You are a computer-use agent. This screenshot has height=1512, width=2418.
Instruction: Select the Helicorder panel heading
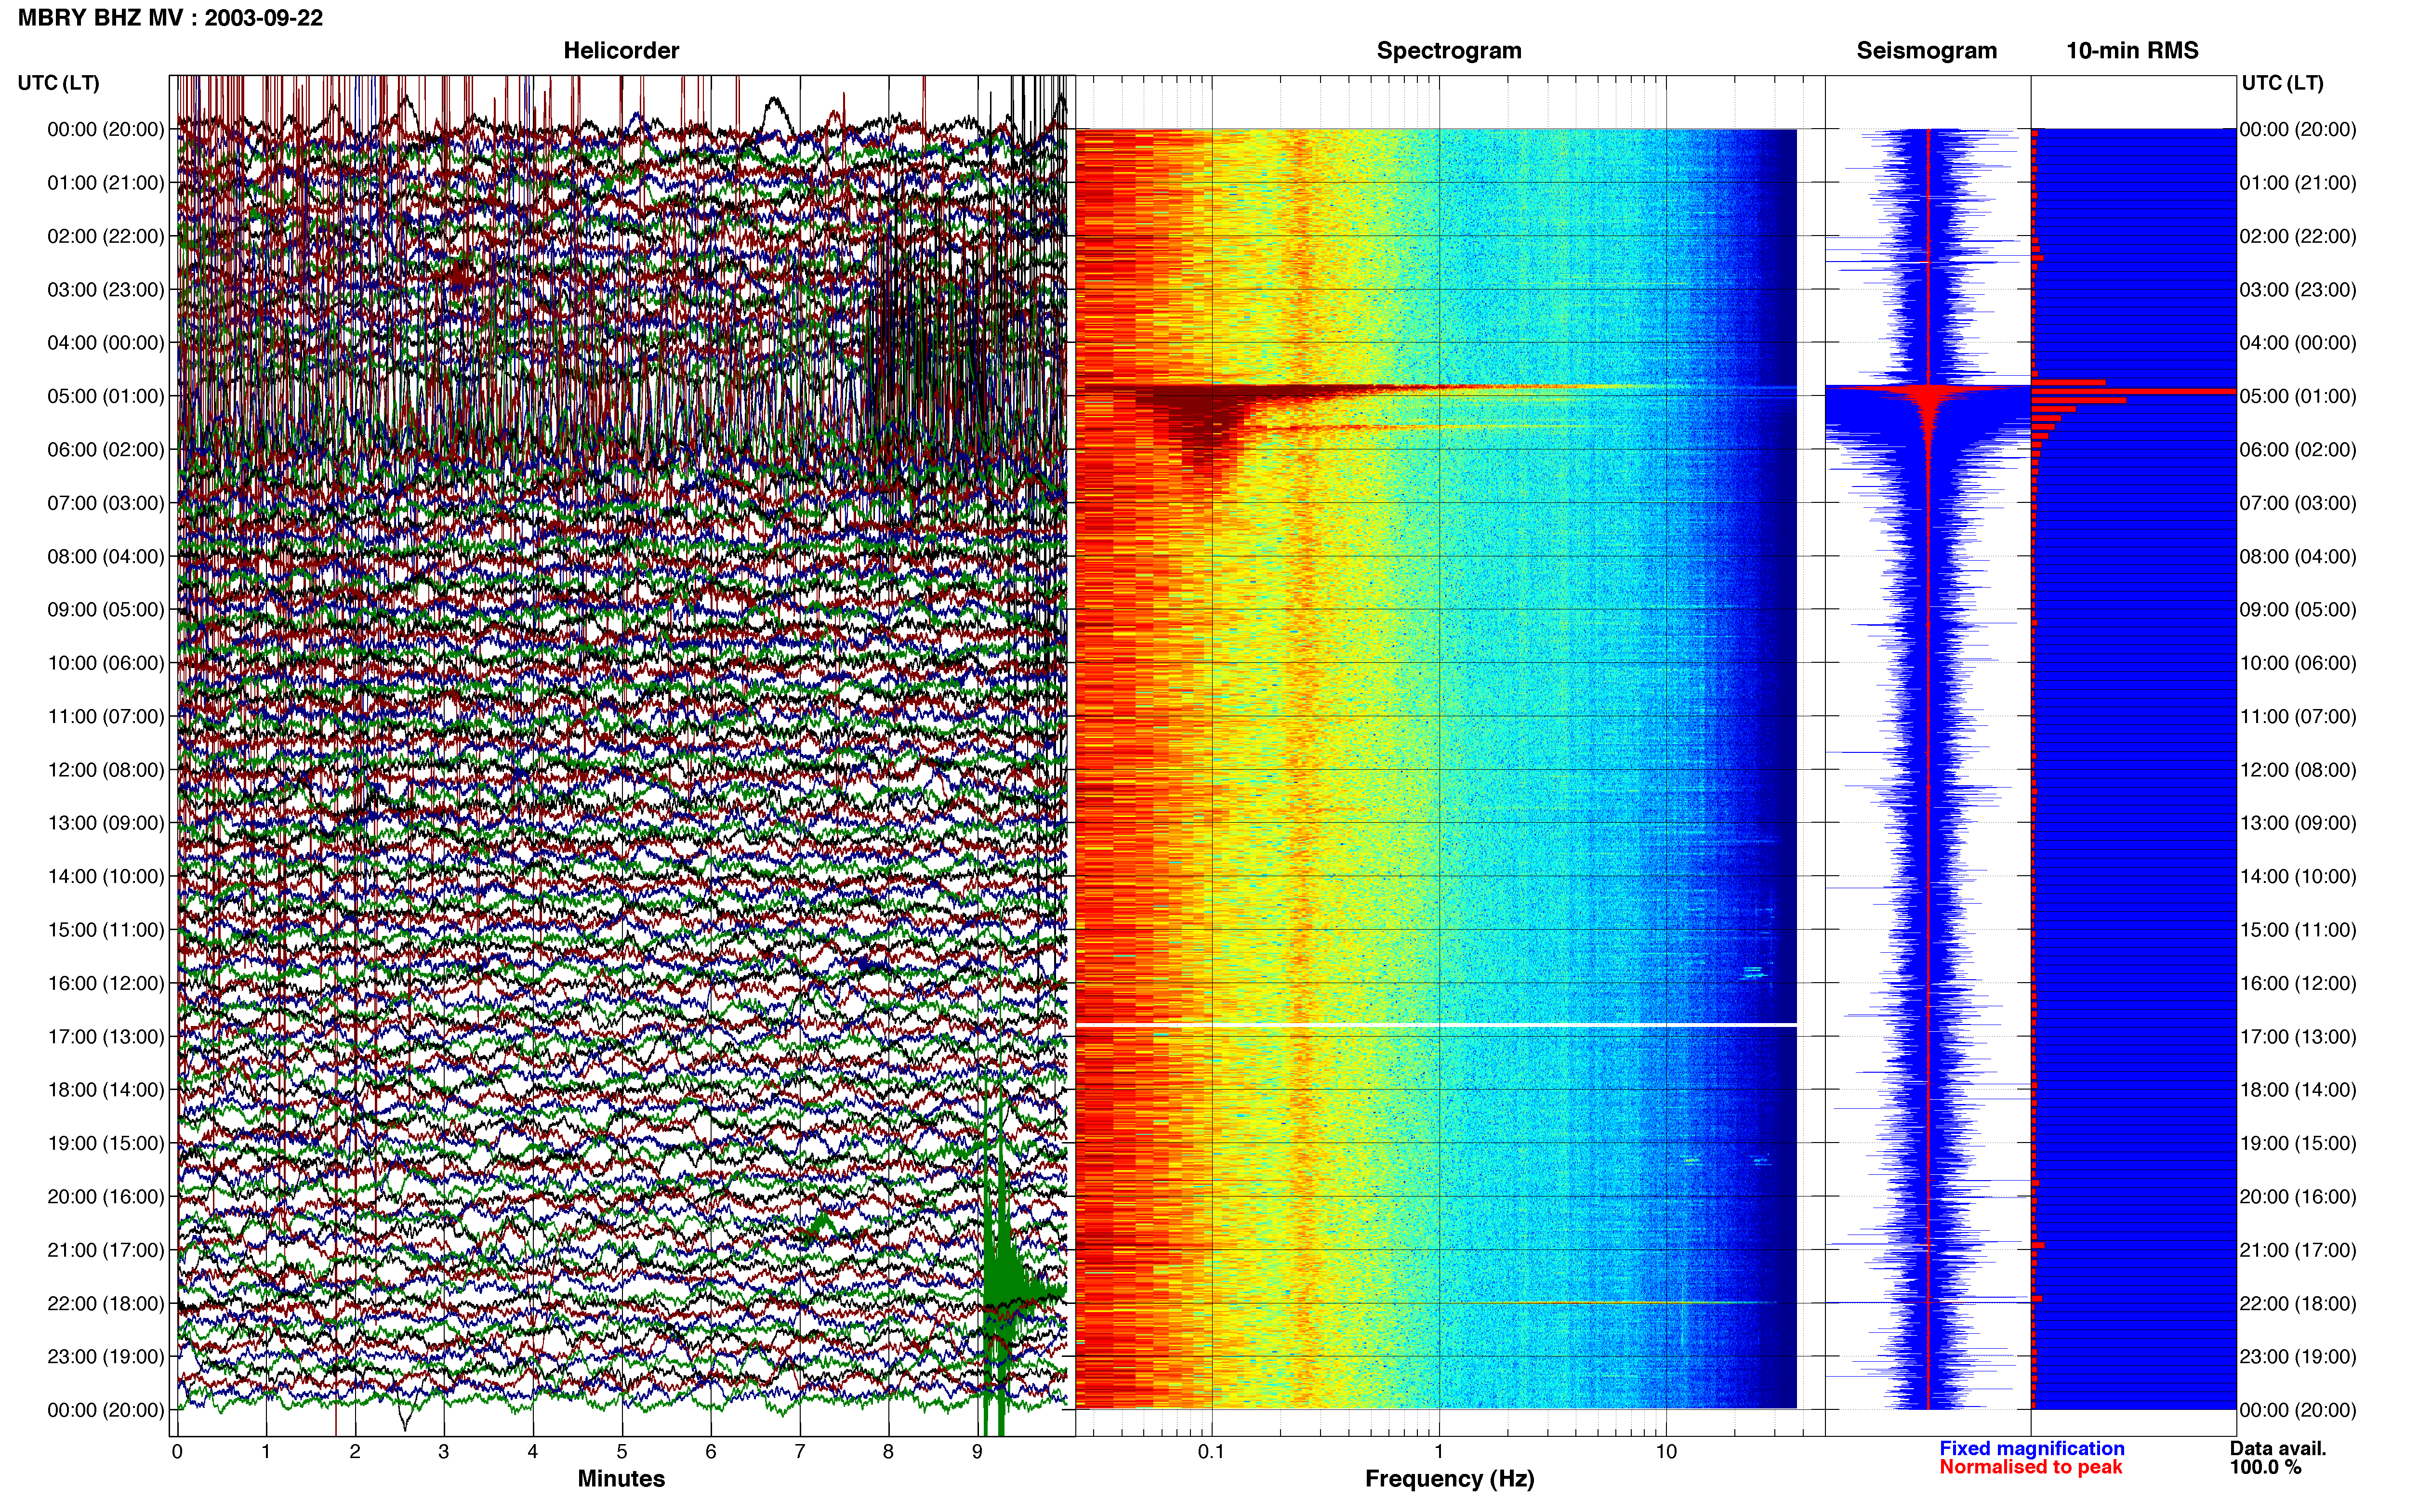click(621, 51)
